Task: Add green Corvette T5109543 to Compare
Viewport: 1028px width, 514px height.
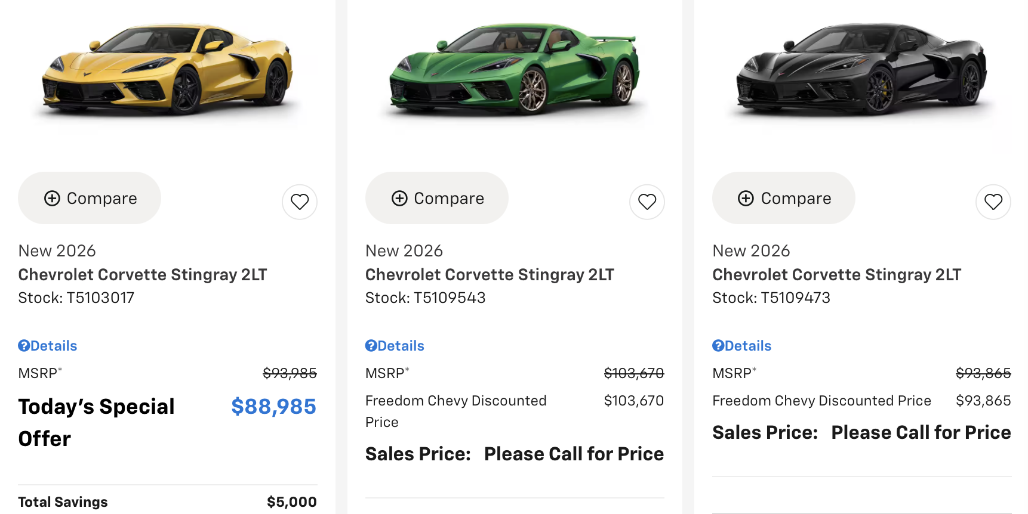Action: [x=437, y=199]
